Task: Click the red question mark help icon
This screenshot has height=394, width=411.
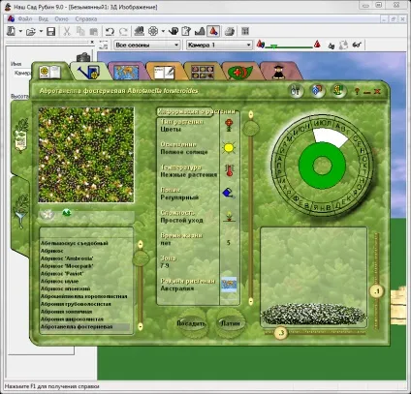Action: pyautogui.click(x=357, y=92)
